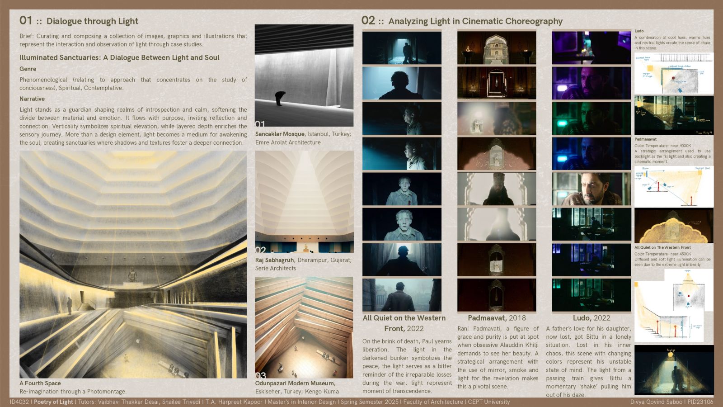This screenshot has width=723, height=407.
Task: Click the 'A Fourth Space' caption
Action: coord(40,383)
